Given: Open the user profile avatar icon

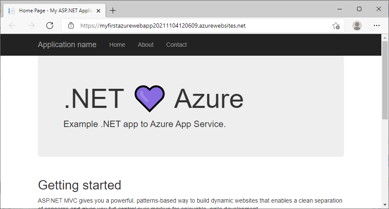Looking at the screenshot, I should [357, 25].
